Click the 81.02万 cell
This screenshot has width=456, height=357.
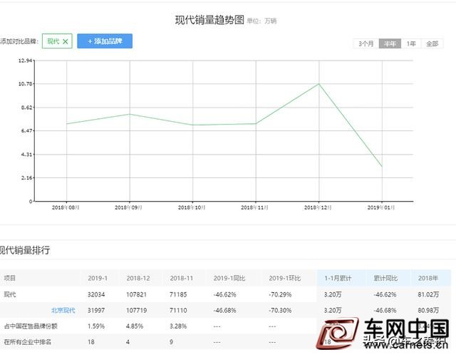pyautogui.click(x=428, y=294)
